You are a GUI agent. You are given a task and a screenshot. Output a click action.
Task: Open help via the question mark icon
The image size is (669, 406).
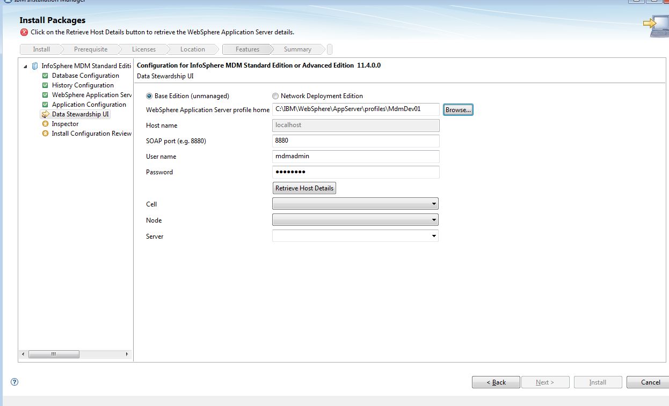[14, 382]
